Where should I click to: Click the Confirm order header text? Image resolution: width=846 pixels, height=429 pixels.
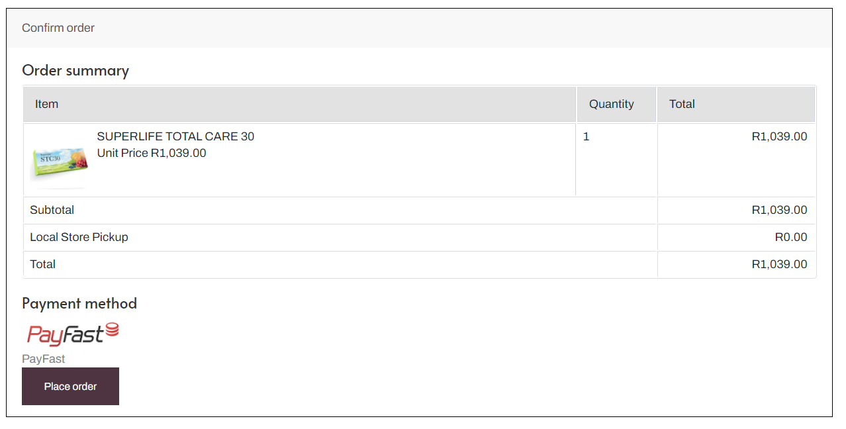pos(58,28)
